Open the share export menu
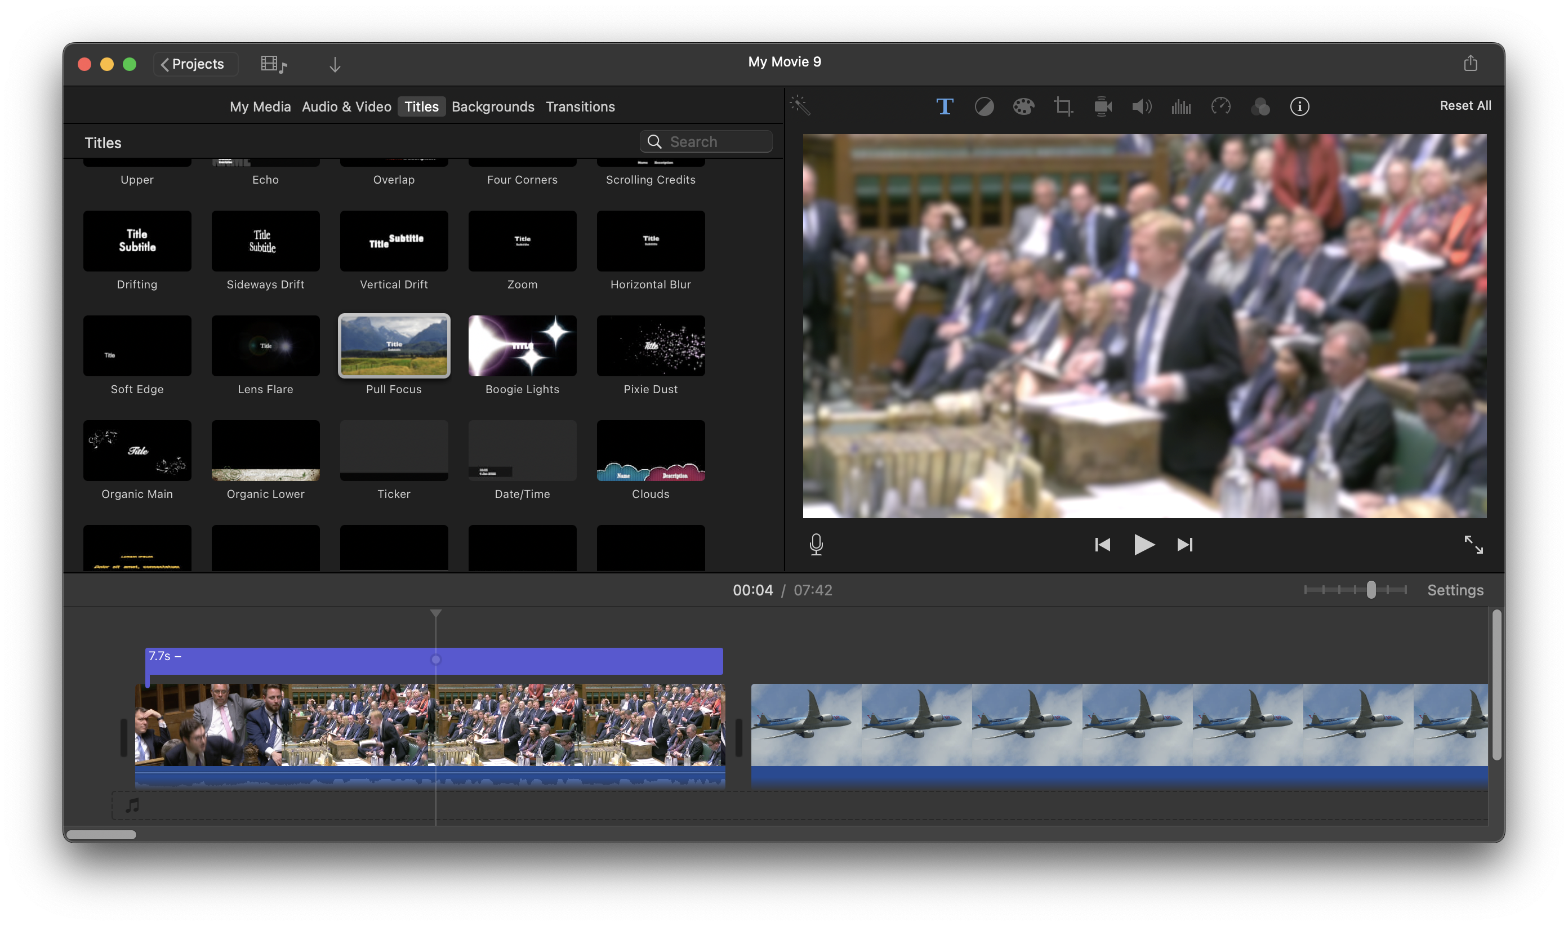The height and width of the screenshot is (926, 1568). [x=1470, y=63]
